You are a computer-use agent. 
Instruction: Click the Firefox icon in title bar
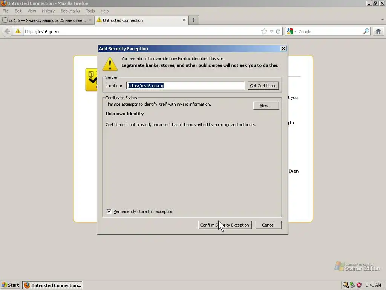pyautogui.click(x=3, y=3)
